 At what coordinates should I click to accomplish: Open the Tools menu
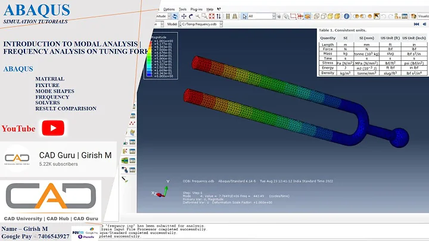pyautogui.click(x=182, y=10)
